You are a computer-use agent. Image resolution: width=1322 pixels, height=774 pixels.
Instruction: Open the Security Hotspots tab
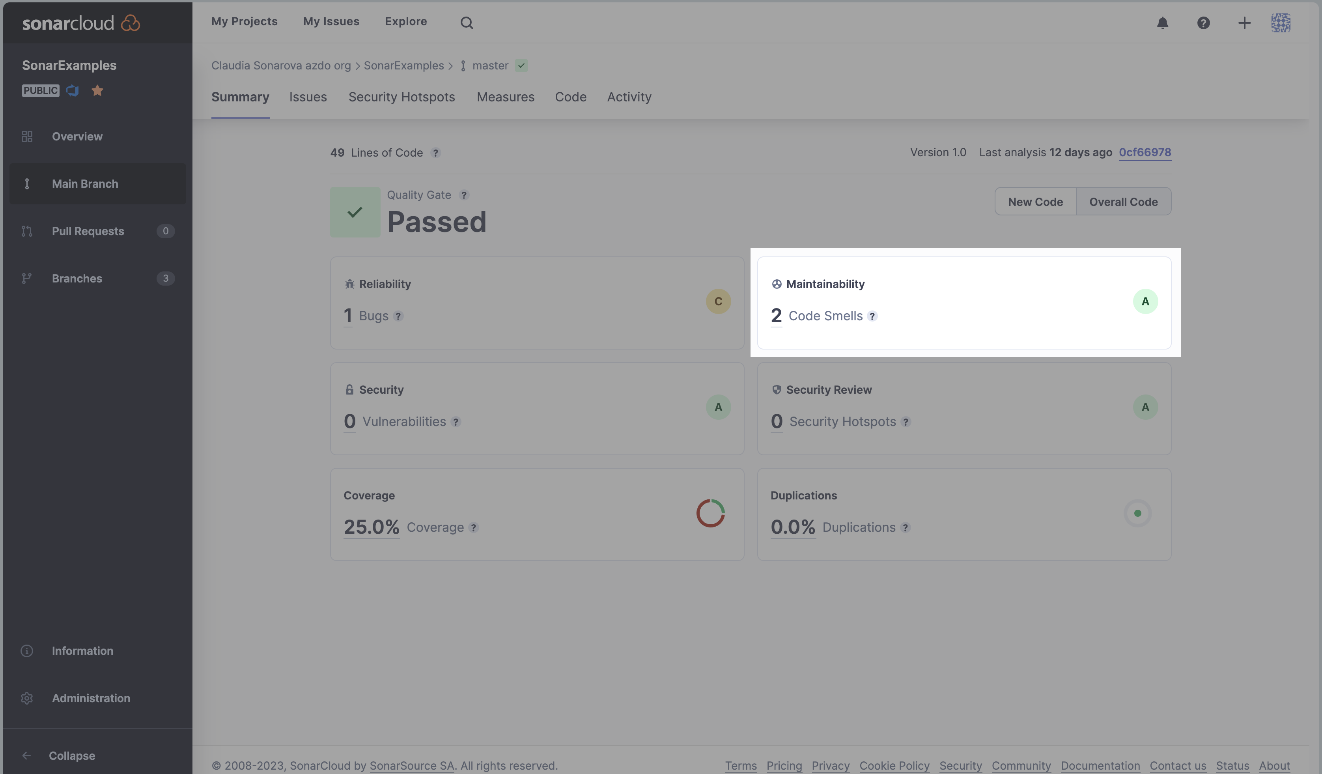402,97
